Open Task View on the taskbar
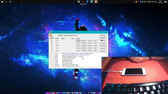This screenshot has height=94, width=168. click(10, 2)
